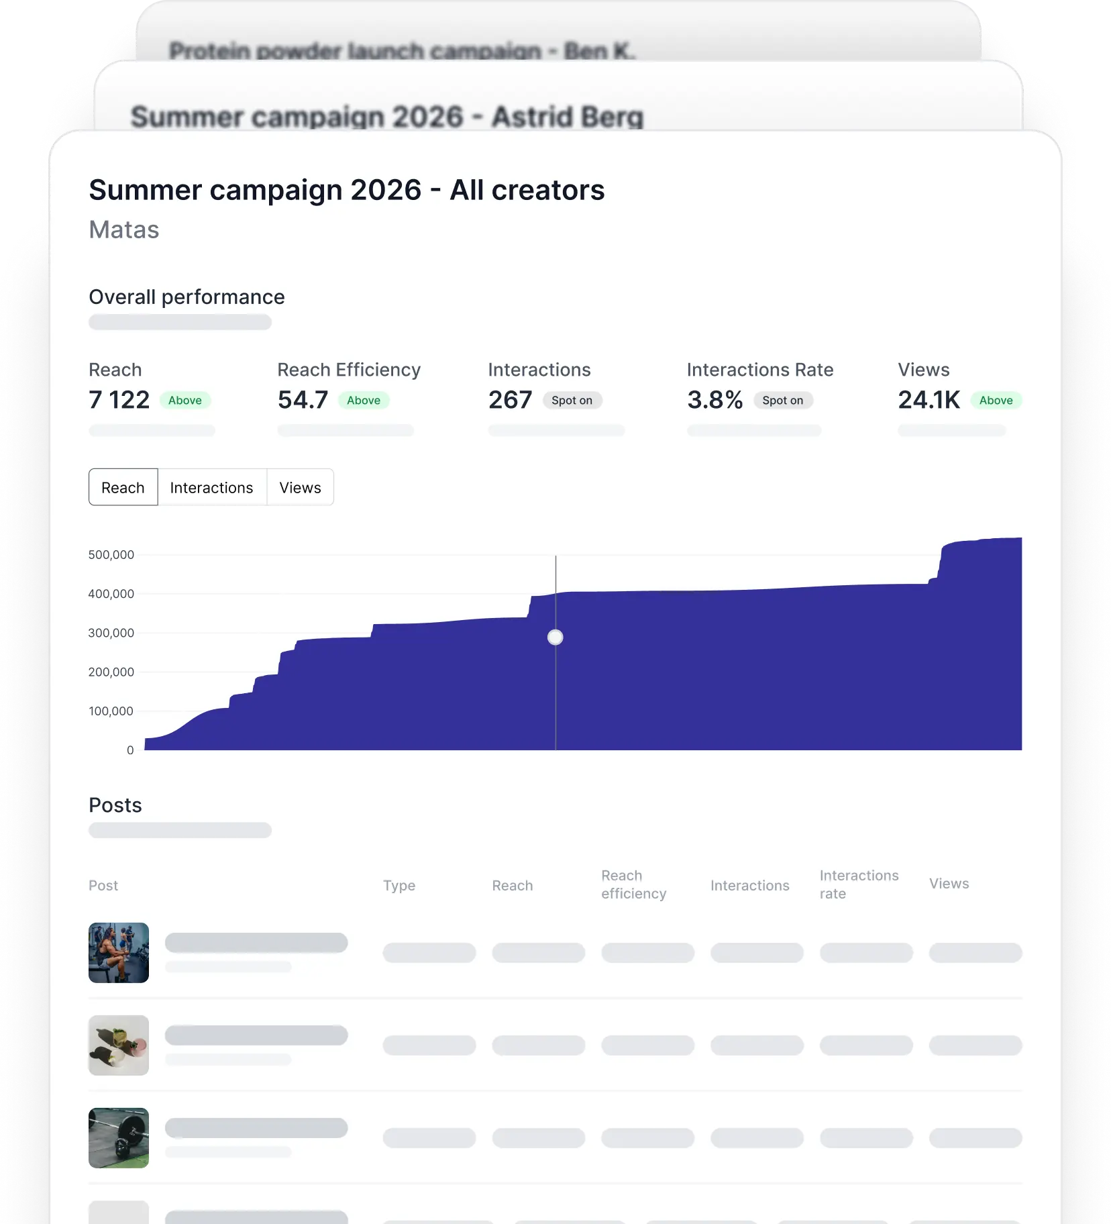Open the barbell weights post thumbnail

(119, 1138)
